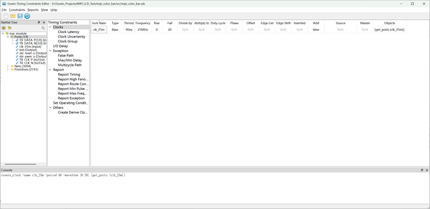This screenshot has width=430, height=209.
Task: Click the Primitives folder icon
Action: (12, 70)
